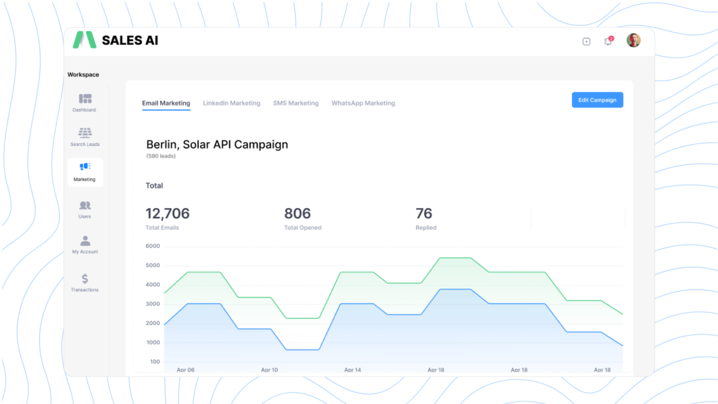Switch to WhatsApp Marketing tab
This screenshot has width=718, height=404.
(x=363, y=103)
